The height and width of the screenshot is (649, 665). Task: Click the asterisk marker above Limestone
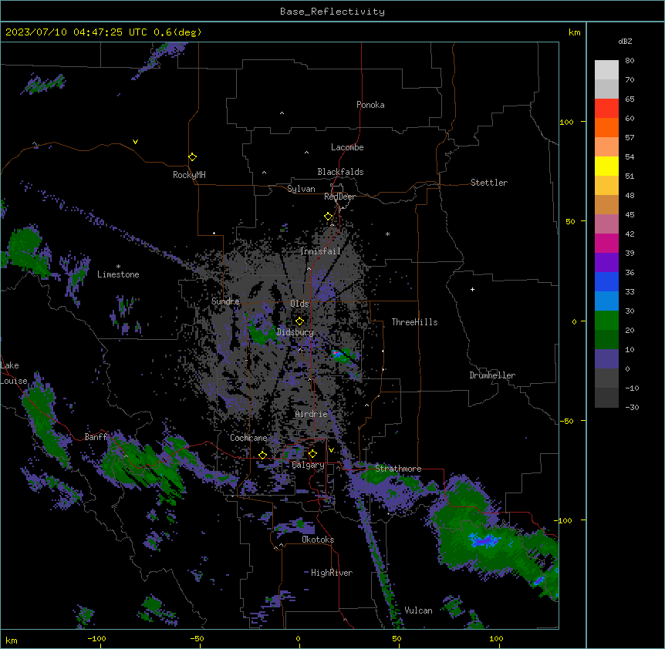(118, 267)
